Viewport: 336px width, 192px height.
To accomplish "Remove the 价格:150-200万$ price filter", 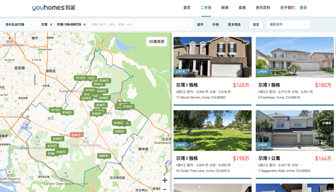I will [85, 25].
